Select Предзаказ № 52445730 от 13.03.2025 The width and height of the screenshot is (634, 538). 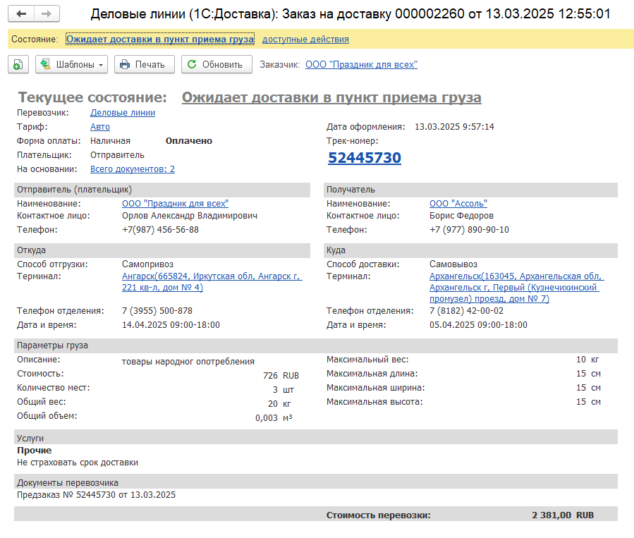[x=96, y=495]
